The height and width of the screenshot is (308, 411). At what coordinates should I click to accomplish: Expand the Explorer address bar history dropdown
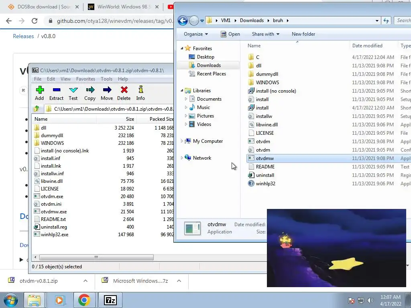tap(377, 20)
